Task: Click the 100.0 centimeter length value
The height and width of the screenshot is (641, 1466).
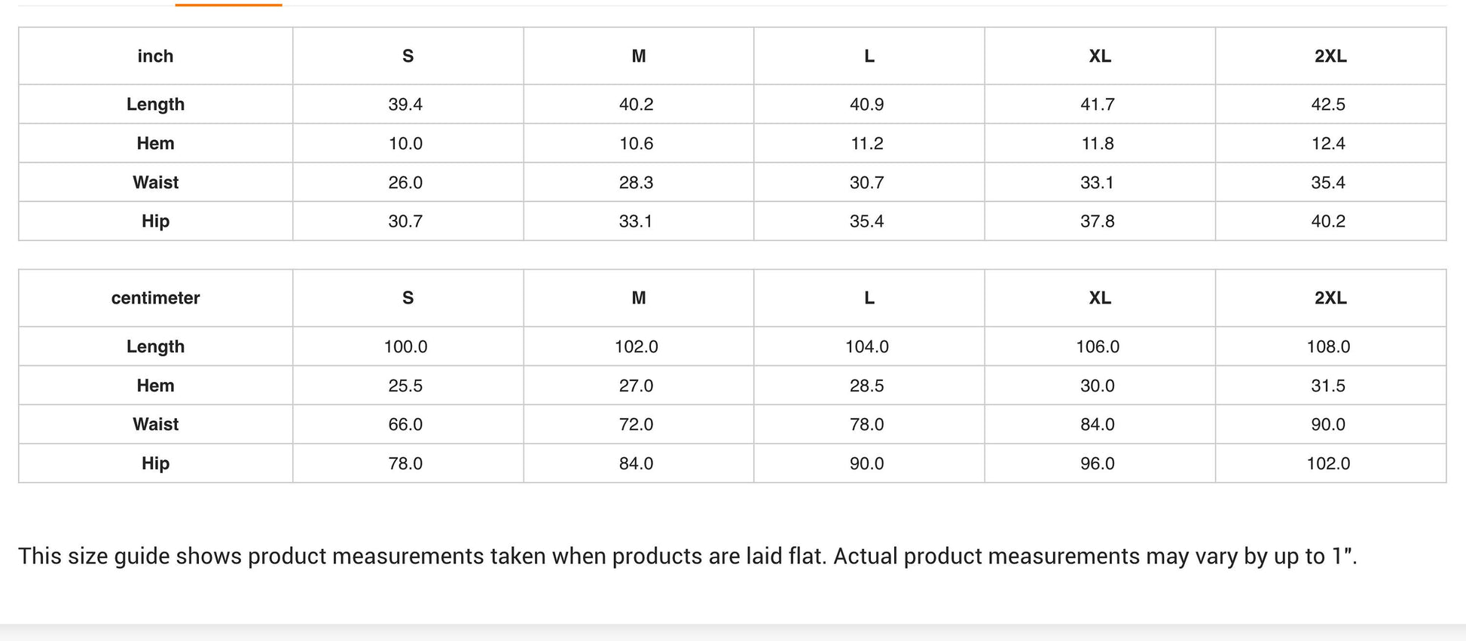Action: 405,347
